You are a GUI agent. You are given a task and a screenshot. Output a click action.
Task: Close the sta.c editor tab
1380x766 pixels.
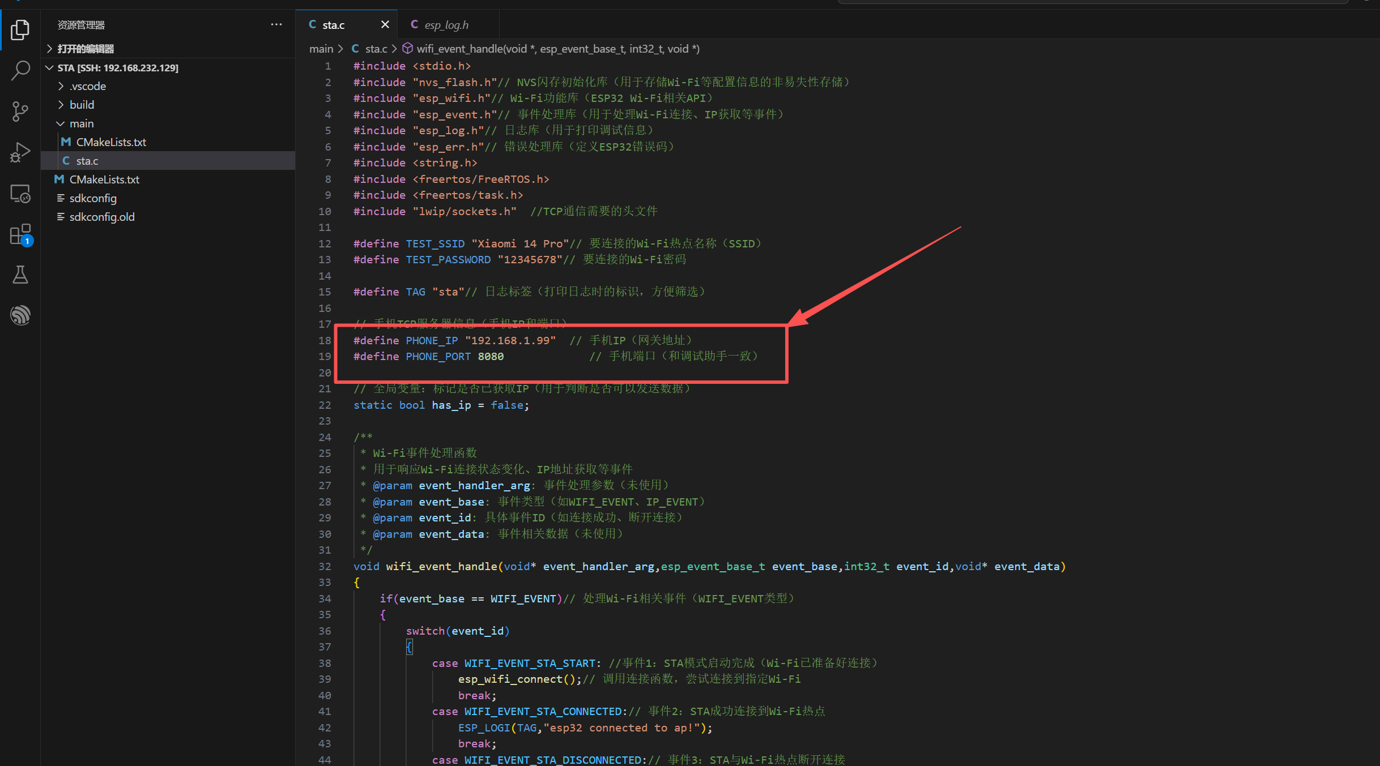[x=385, y=24]
